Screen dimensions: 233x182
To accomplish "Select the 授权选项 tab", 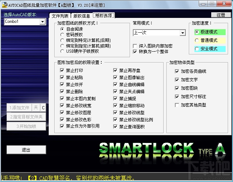I will [104, 15].
